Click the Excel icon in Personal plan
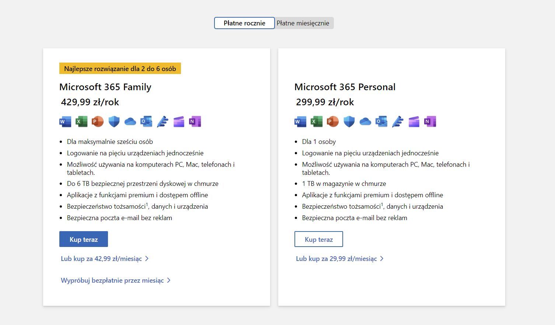Image resolution: width=555 pixels, height=325 pixels. (x=317, y=121)
